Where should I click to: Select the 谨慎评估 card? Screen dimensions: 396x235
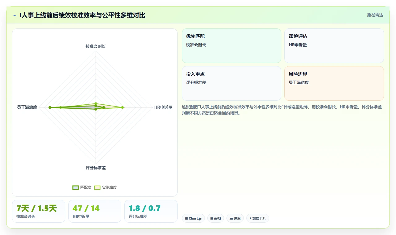tap(334, 46)
